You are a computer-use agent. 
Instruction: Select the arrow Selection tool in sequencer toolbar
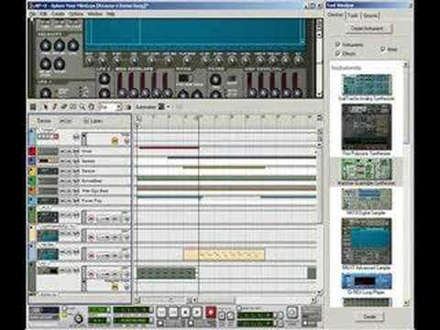click(x=46, y=106)
